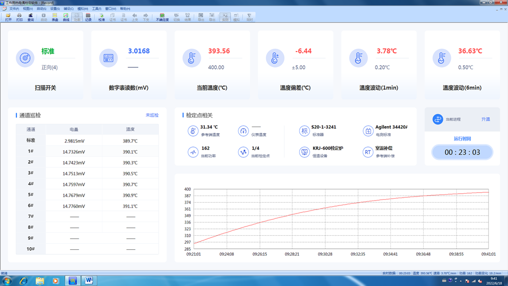Click the 14.7326mV cell for channel 1#

(x=74, y=152)
